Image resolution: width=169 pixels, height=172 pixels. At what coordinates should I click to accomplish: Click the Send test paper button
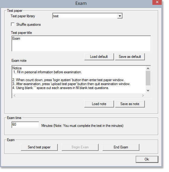coord(39,147)
